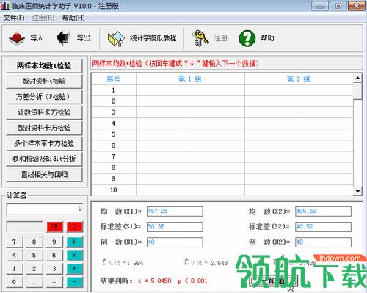Screen dimensions: 367x293
Task: Click the calculator display field
Action: point(45,209)
